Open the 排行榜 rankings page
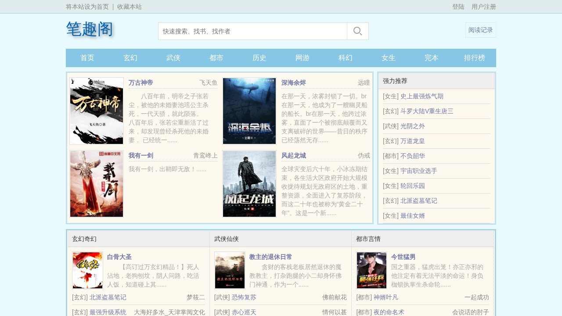Image resolution: width=562 pixels, height=316 pixels. coord(475,58)
